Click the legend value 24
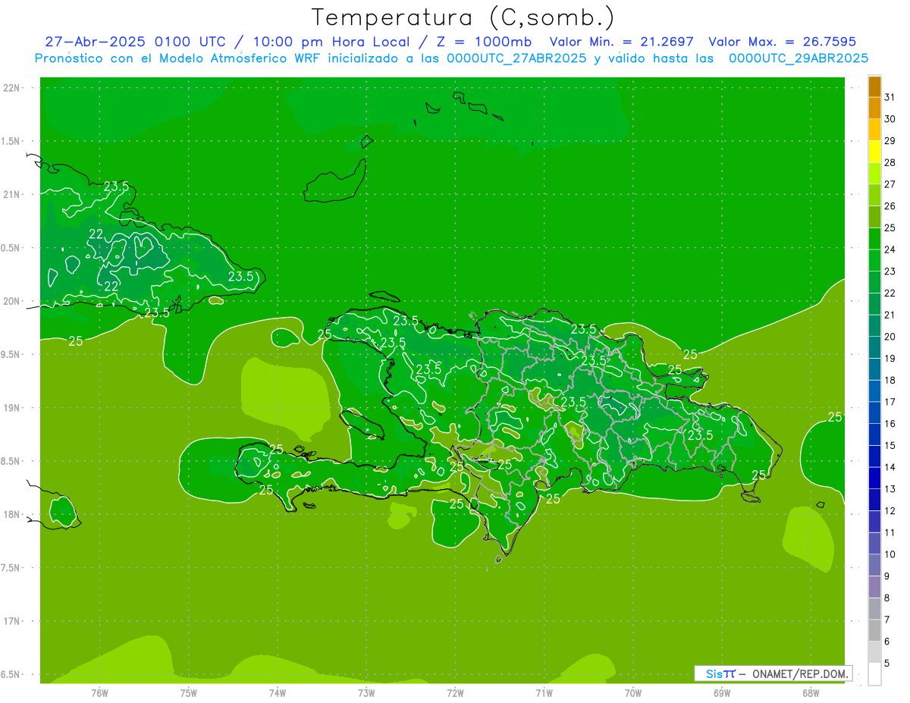The width and height of the screenshot is (910, 703). click(x=890, y=250)
